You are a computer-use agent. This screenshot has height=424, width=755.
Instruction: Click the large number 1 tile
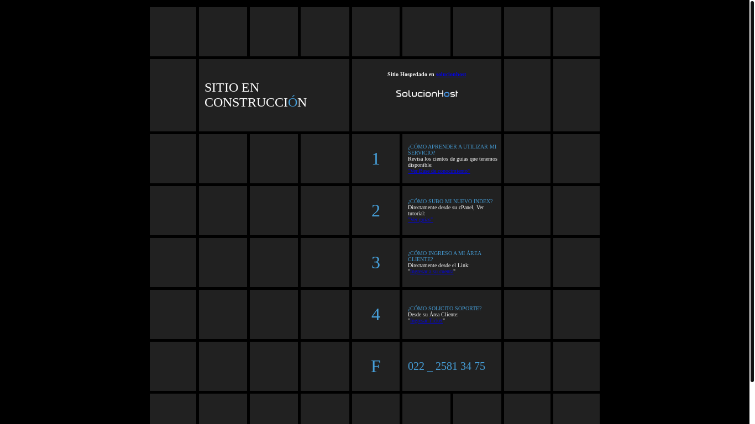click(x=376, y=159)
